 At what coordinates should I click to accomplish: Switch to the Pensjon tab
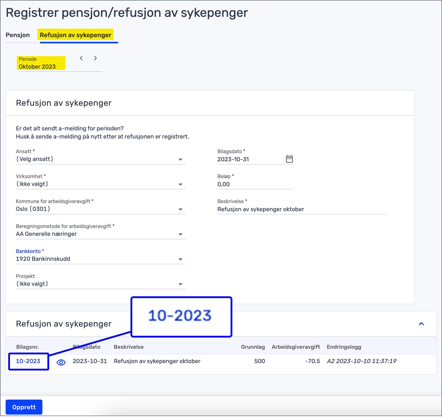[x=17, y=35]
